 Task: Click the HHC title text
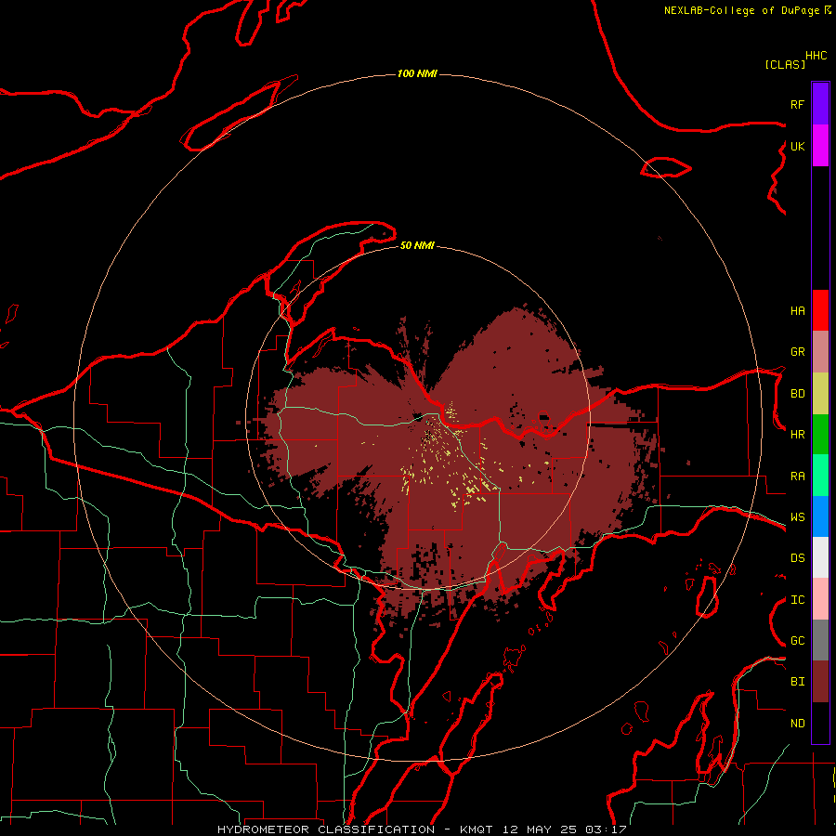pos(816,56)
